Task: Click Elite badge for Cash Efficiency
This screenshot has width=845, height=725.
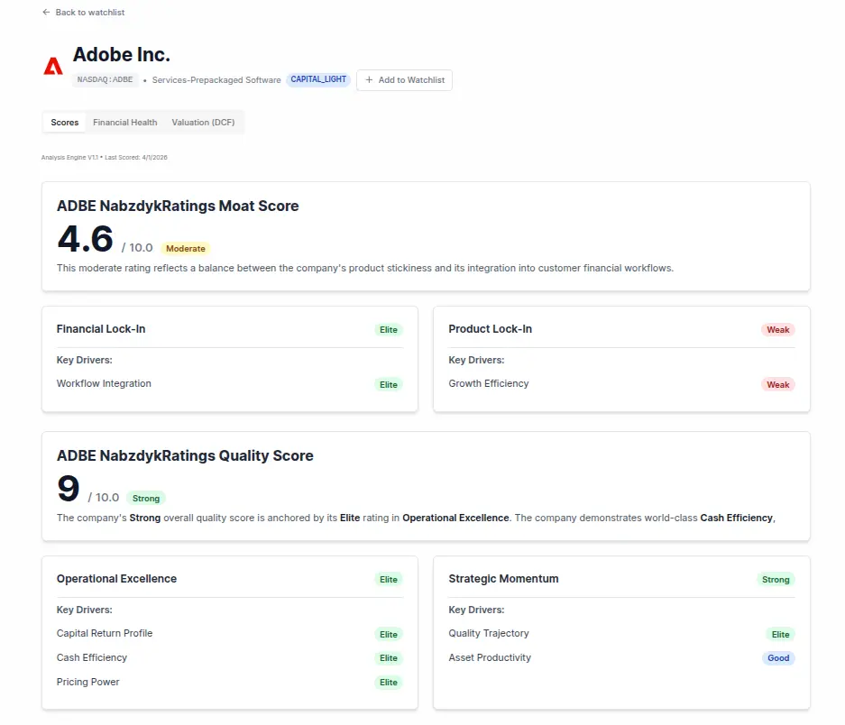Action: coord(389,658)
